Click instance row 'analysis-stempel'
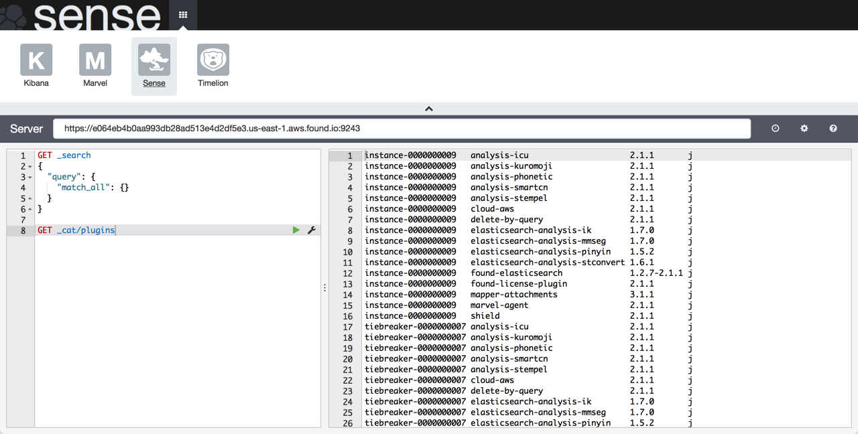Image resolution: width=858 pixels, height=434 pixels. click(509, 198)
